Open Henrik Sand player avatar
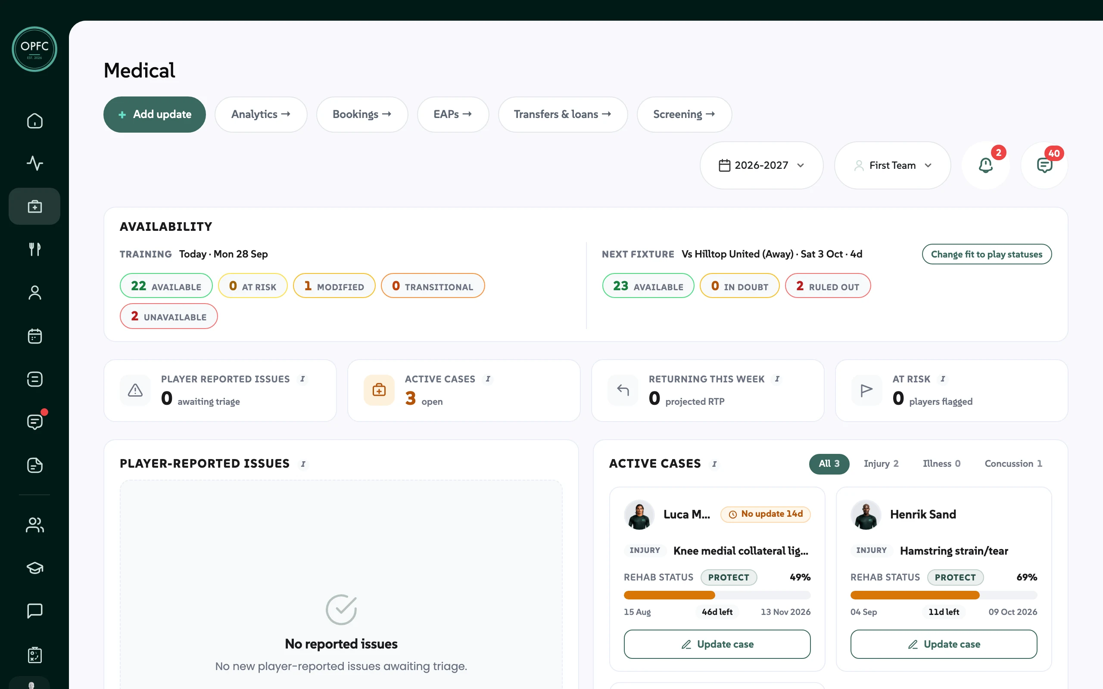Viewport: 1103px width, 689px height. (866, 515)
